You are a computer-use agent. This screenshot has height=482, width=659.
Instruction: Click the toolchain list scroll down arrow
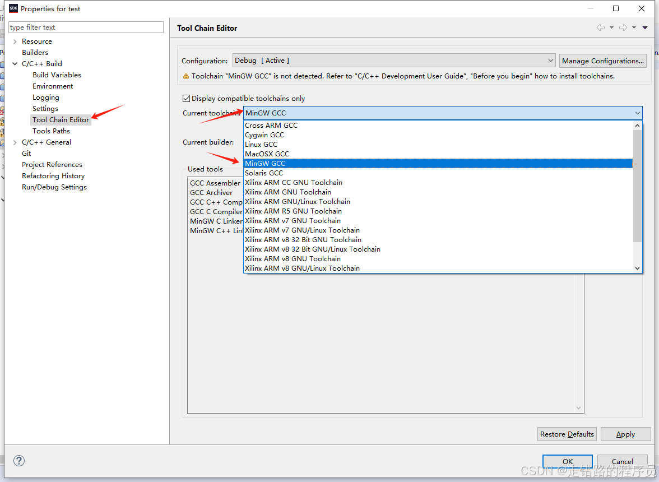pos(637,268)
